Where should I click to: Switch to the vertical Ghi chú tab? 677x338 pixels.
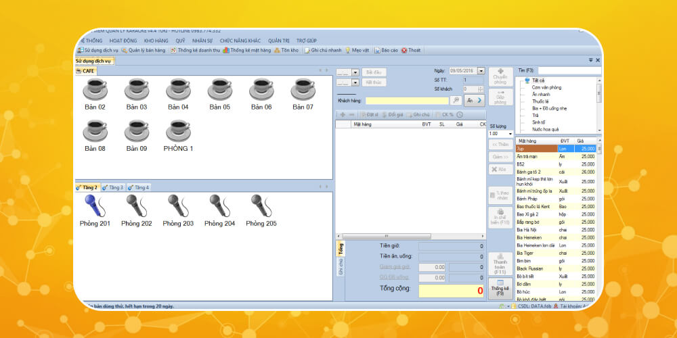pos(341,266)
